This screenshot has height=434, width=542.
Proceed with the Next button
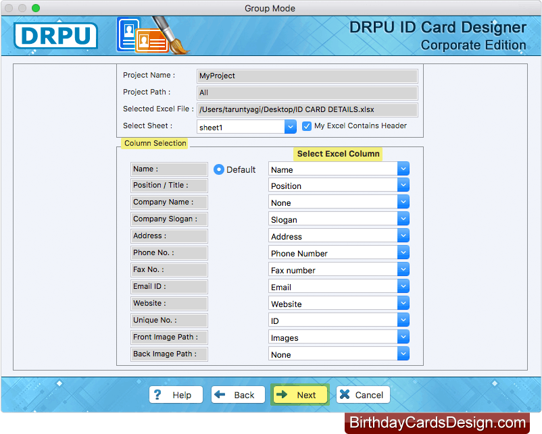[x=300, y=395]
